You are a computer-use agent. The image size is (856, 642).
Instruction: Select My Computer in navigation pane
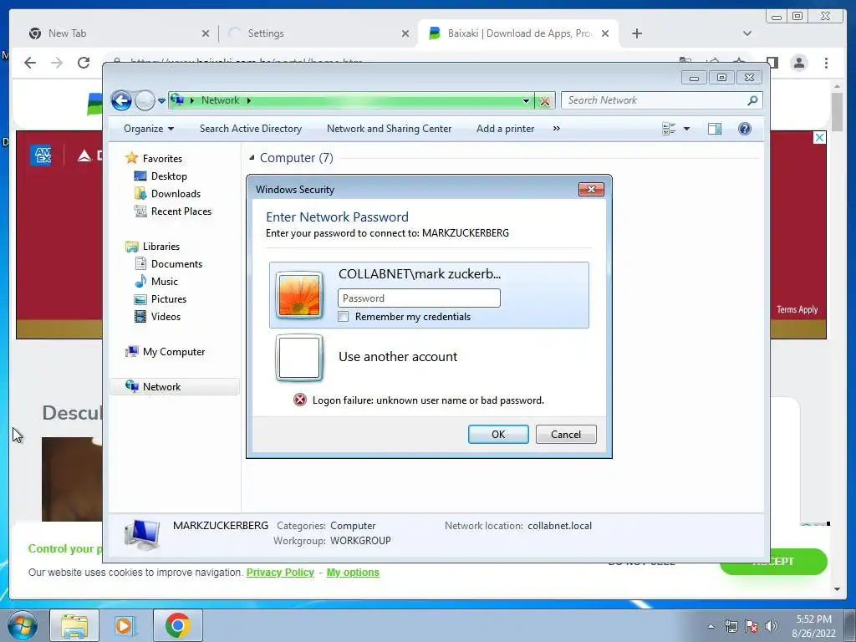pyautogui.click(x=174, y=352)
